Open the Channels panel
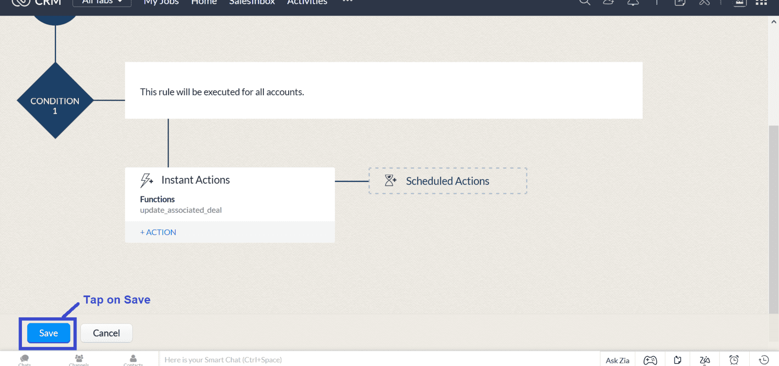The height and width of the screenshot is (366, 779). pos(79,360)
